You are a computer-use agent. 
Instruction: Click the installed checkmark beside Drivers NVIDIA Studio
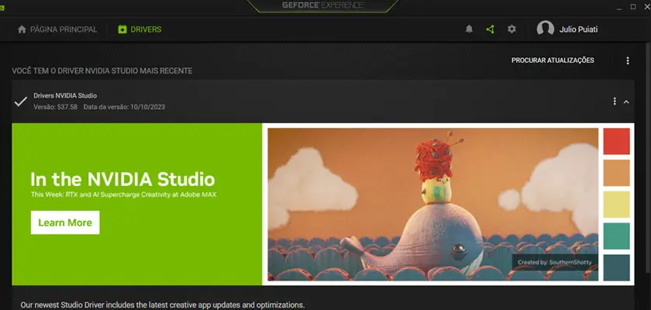point(20,102)
